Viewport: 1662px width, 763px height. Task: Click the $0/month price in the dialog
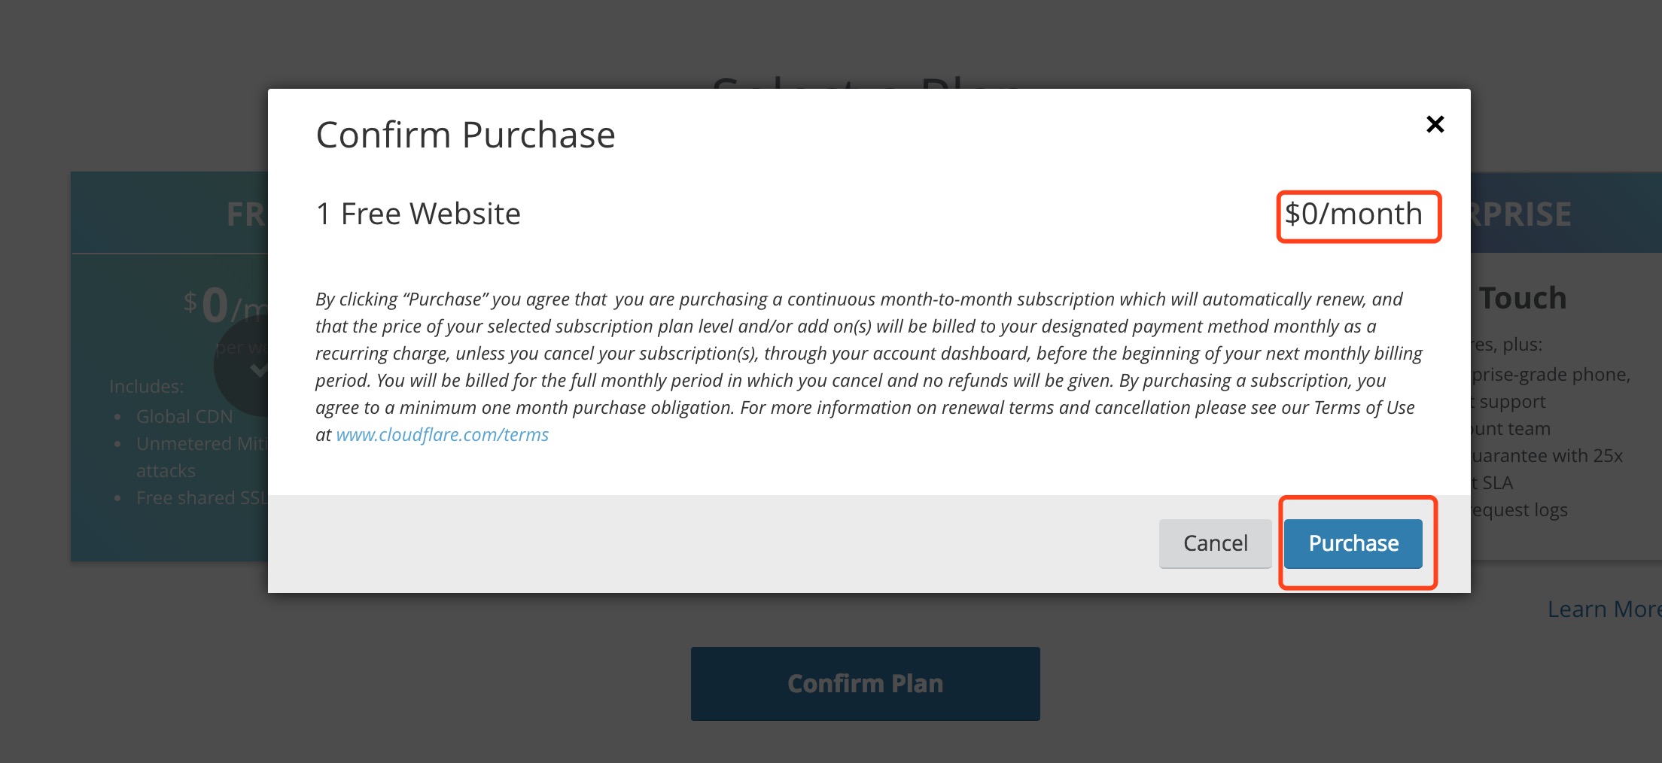1353,214
